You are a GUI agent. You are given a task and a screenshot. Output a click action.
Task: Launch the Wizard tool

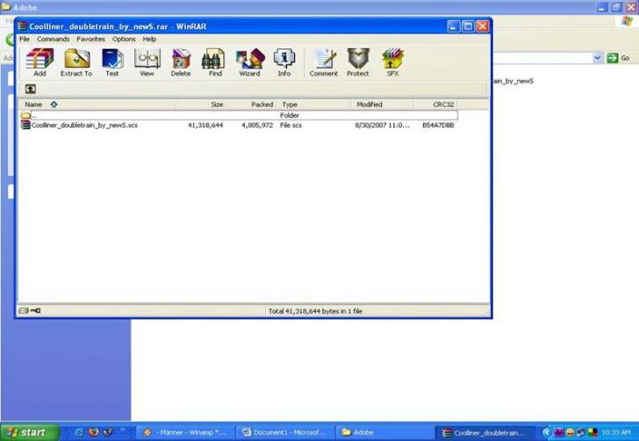(249, 61)
